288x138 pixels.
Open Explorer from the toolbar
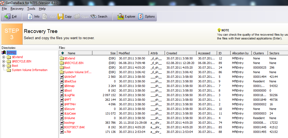[126, 16]
